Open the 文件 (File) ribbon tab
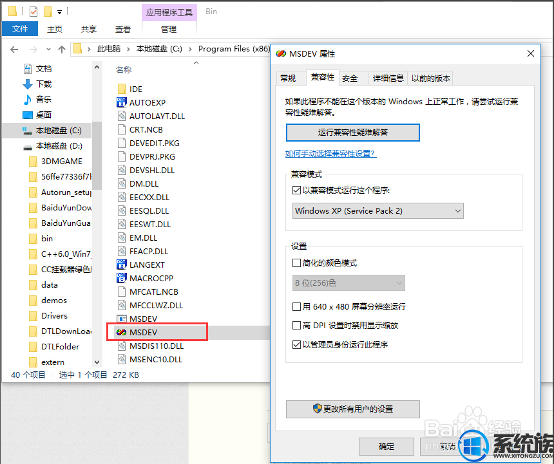 click(x=20, y=28)
